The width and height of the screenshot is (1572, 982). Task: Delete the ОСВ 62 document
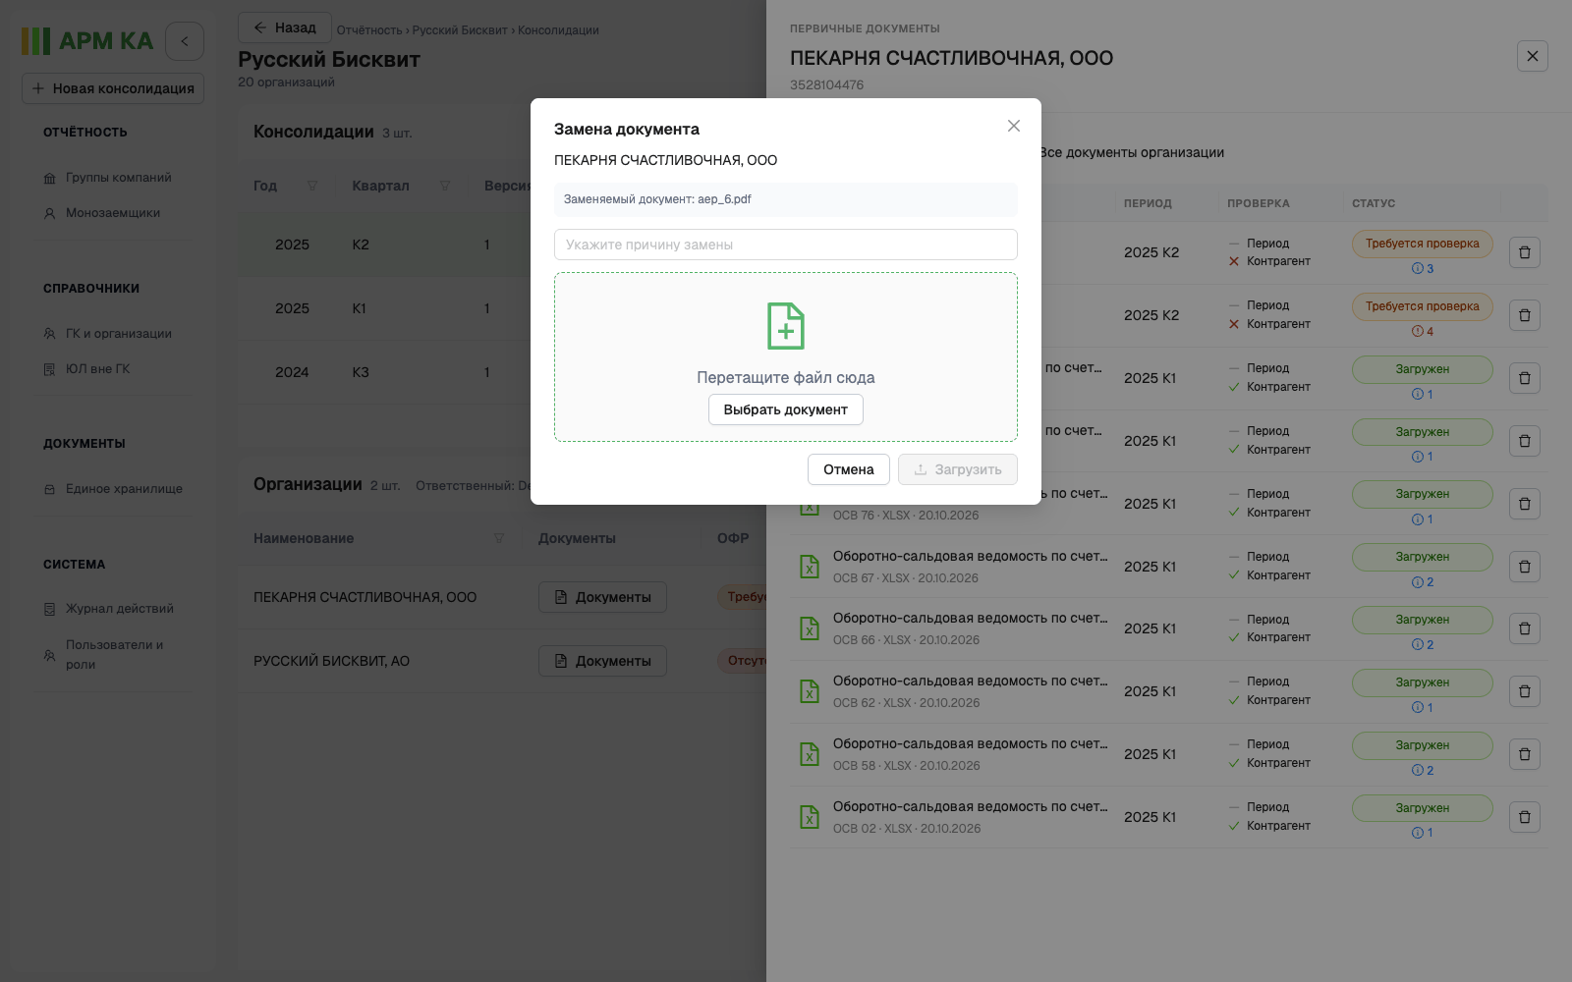(x=1525, y=691)
